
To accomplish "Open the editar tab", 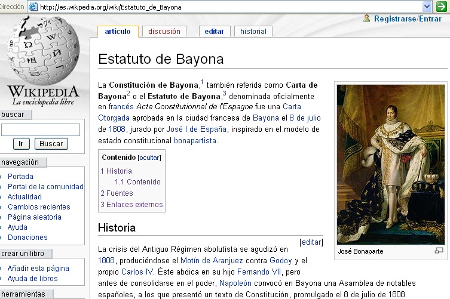I will click(x=215, y=31).
